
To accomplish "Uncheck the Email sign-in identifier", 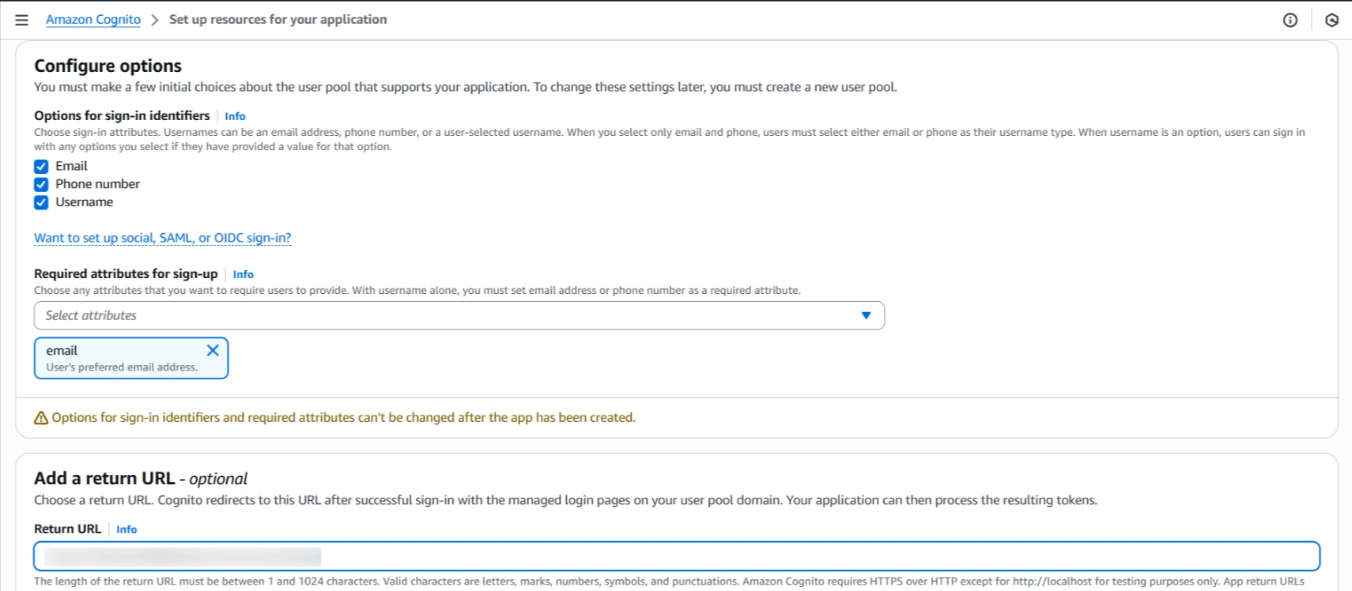I will [x=41, y=167].
